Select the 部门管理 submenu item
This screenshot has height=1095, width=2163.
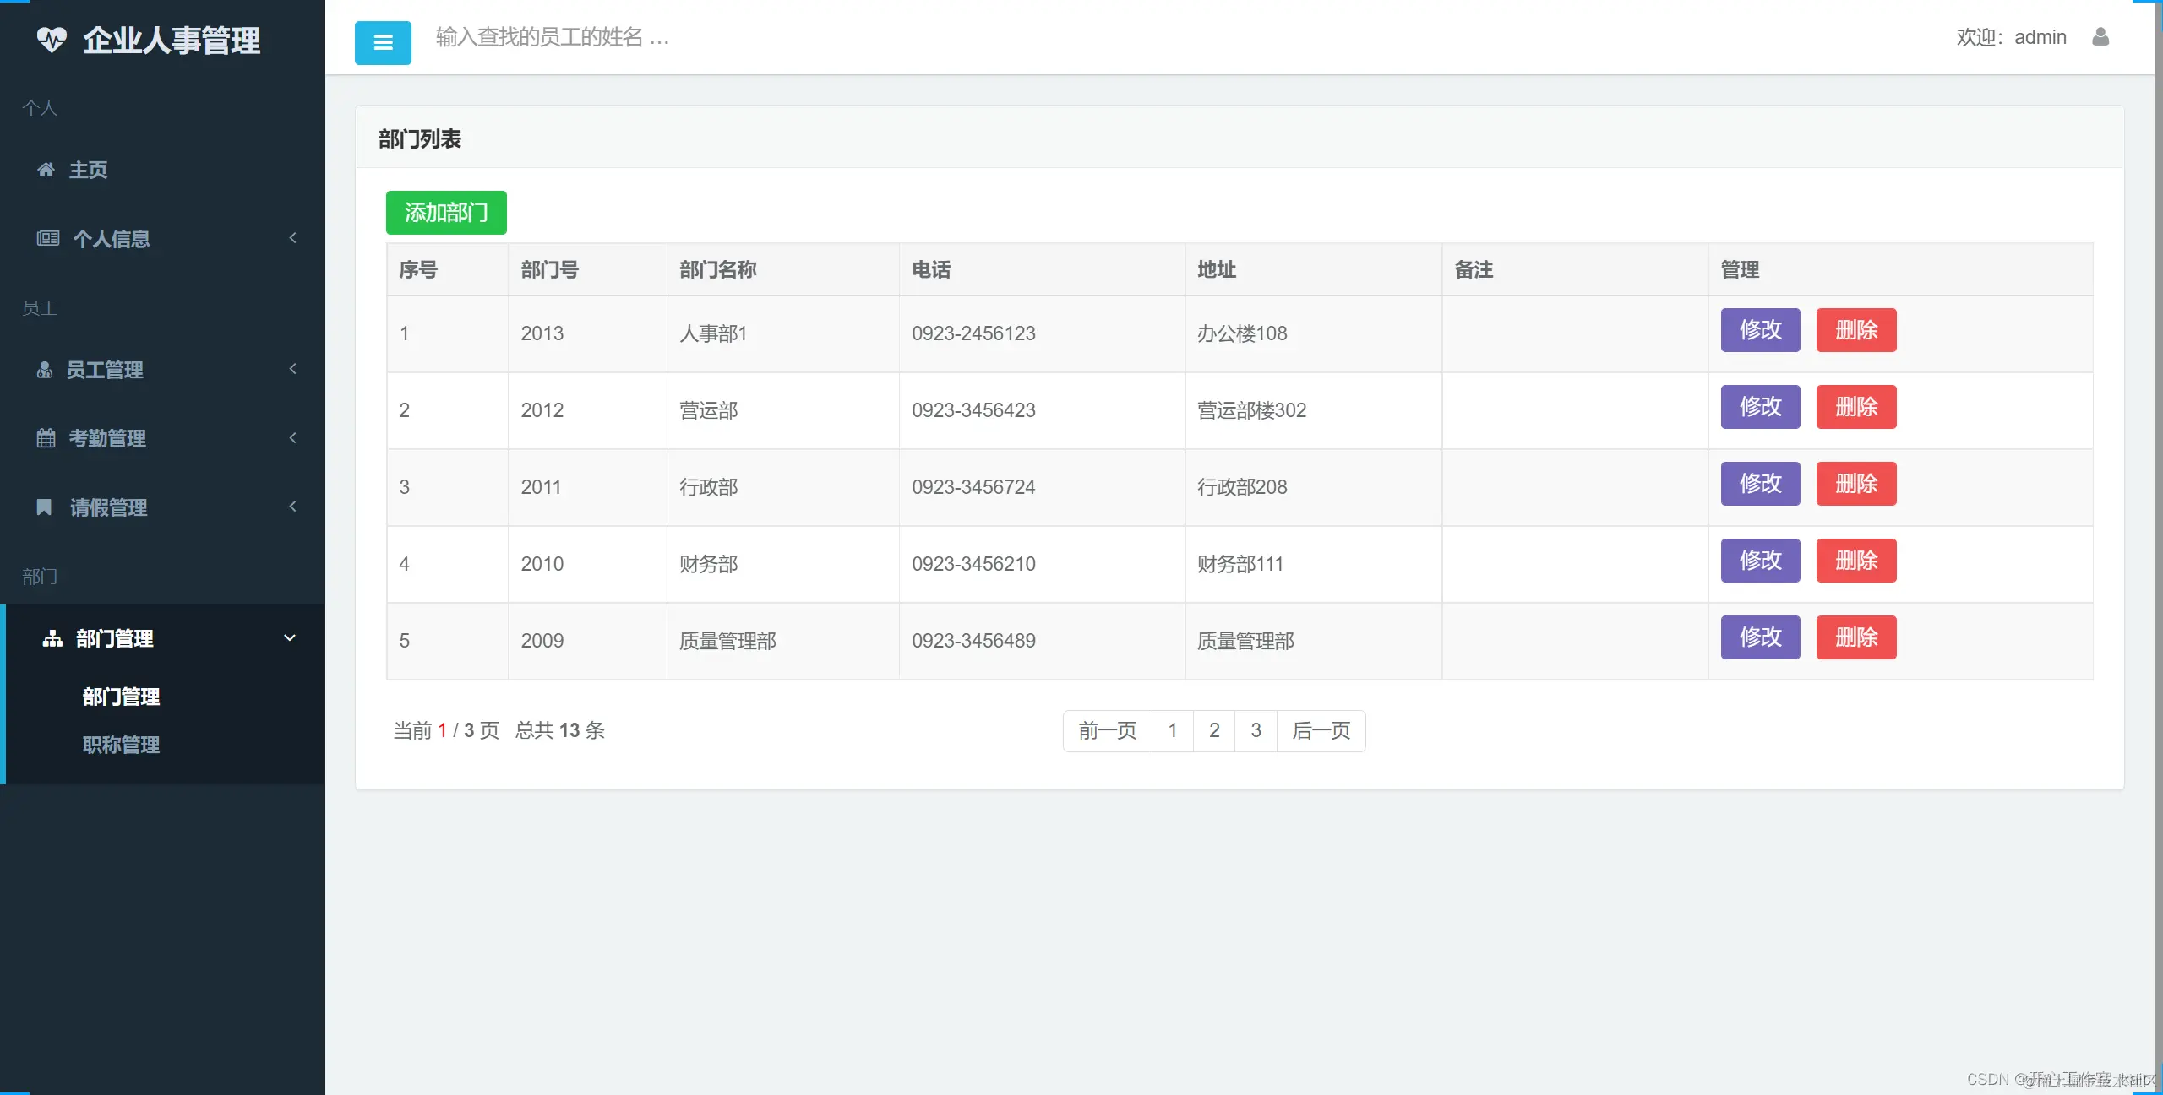click(x=121, y=697)
